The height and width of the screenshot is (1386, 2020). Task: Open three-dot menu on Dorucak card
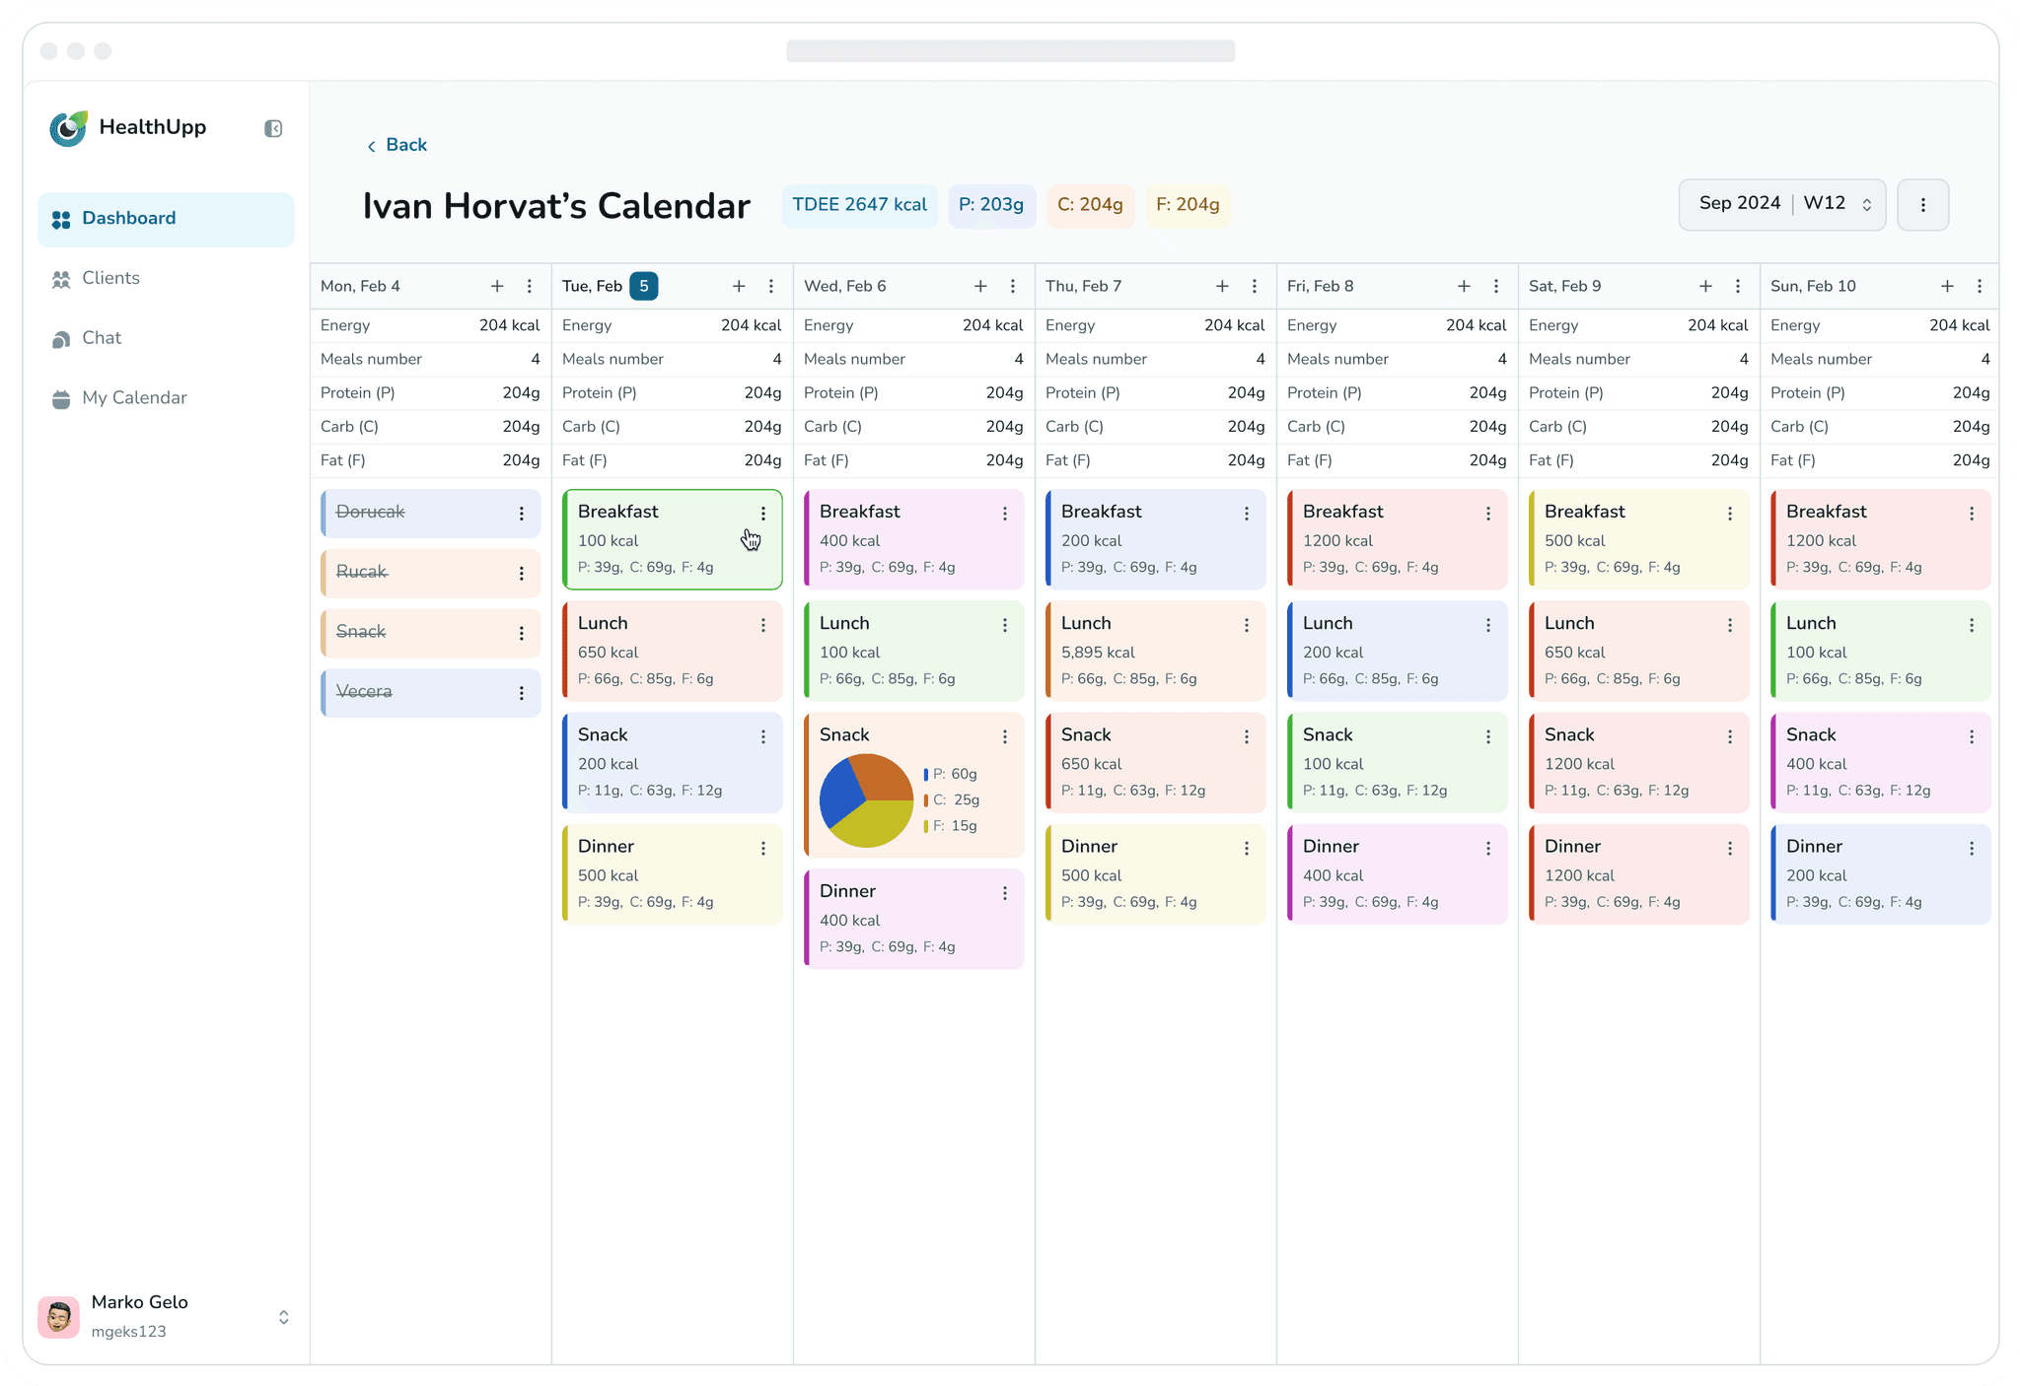pos(522,514)
